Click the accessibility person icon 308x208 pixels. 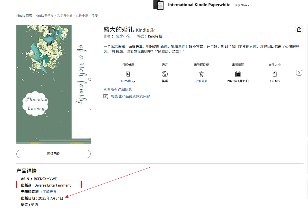pos(201,74)
